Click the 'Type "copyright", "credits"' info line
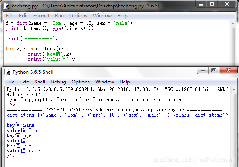Screen dimensions: 239x167 click(x=95, y=100)
